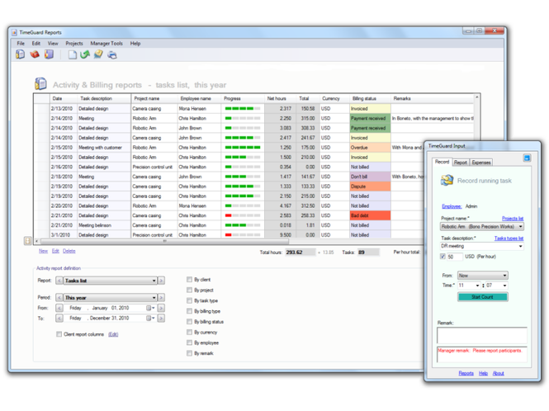The width and height of the screenshot is (549, 411).
Task: Click the Record running task icon
Action: tap(447, 180)
